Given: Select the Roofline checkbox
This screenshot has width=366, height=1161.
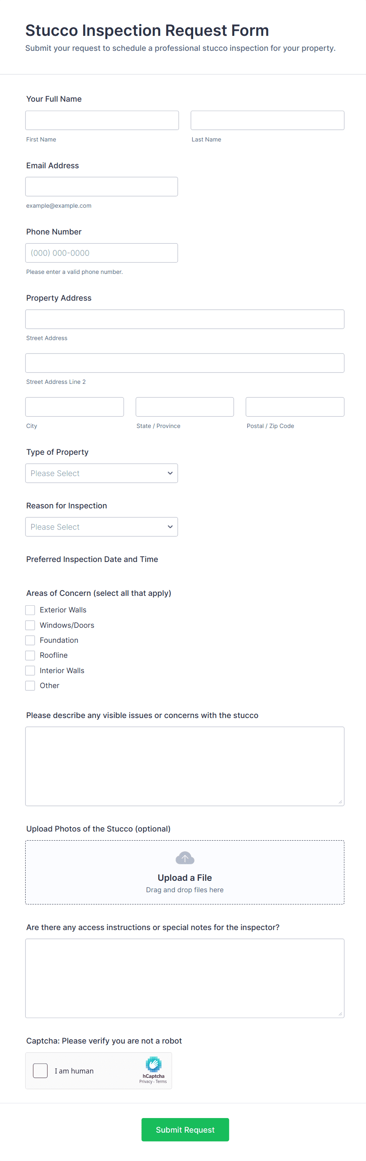Looking at the screenshot, I should tap(30, 655).
